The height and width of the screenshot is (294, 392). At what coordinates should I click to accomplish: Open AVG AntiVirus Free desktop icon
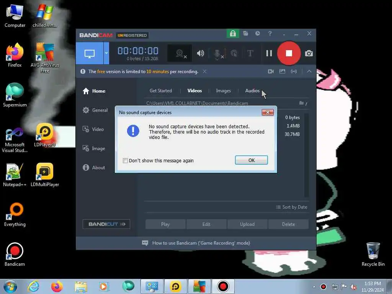click(45, 58)
